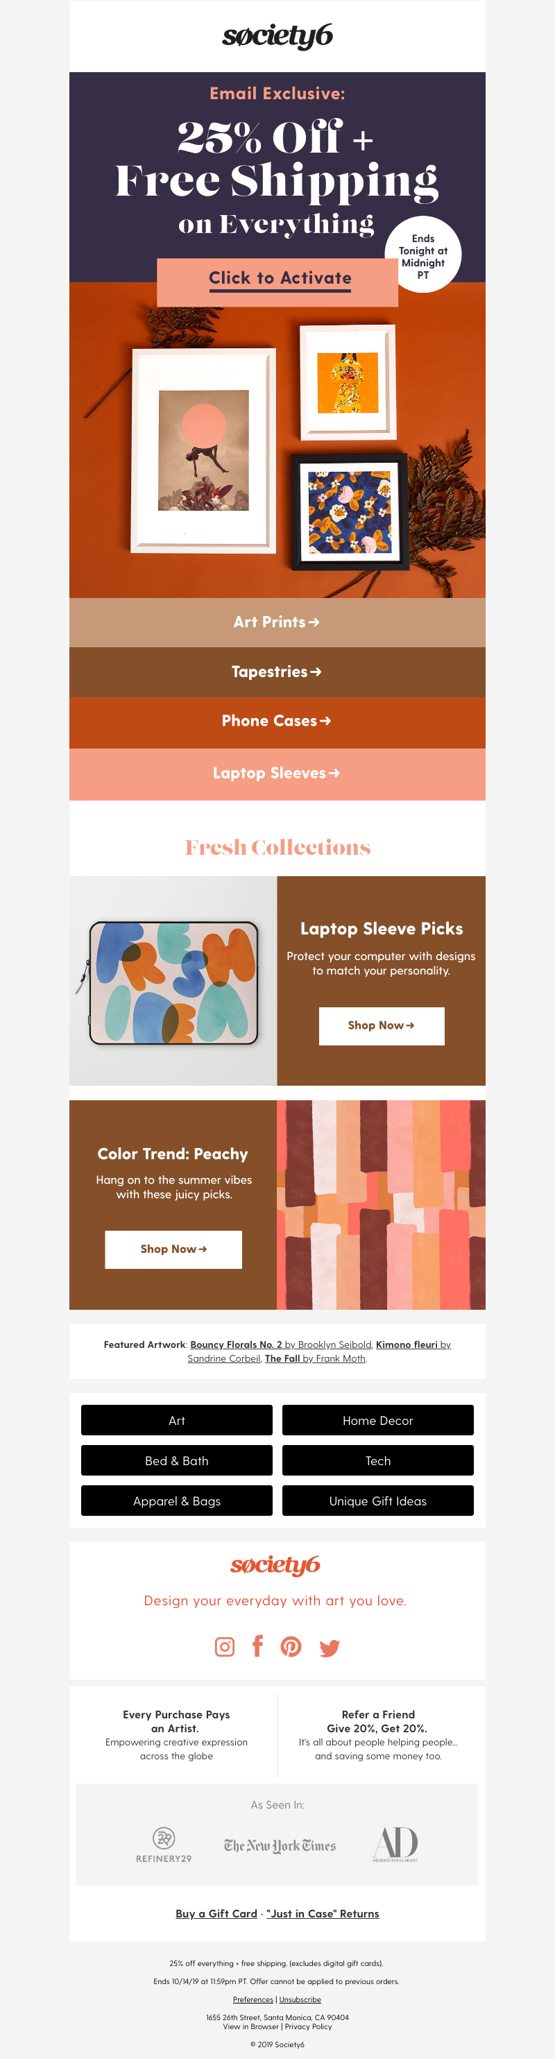Click the laptop sleeve product image
The width and height of the screenshot is (555, 2059).
click(x=173, y=982)
